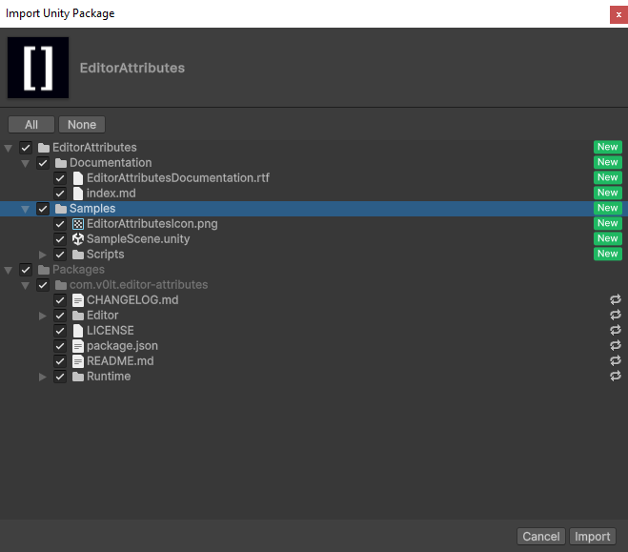Image resolution: width=628 pixels, height=552 pixels.
Task: Click the Scripts folder icon
Action: (78, 255)
